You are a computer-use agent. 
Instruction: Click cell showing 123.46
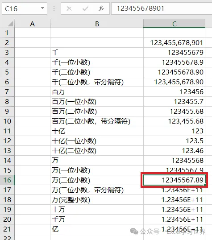[174, 150]
